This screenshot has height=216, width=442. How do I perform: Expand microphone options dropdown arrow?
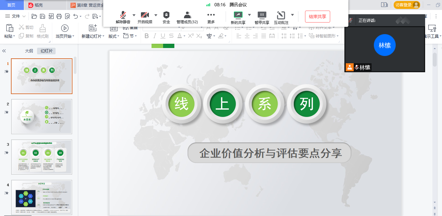point(134,15)
